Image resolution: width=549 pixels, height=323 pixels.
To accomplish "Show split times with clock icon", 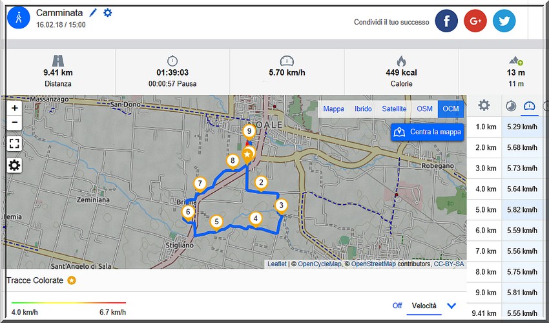I will point(511,106).
